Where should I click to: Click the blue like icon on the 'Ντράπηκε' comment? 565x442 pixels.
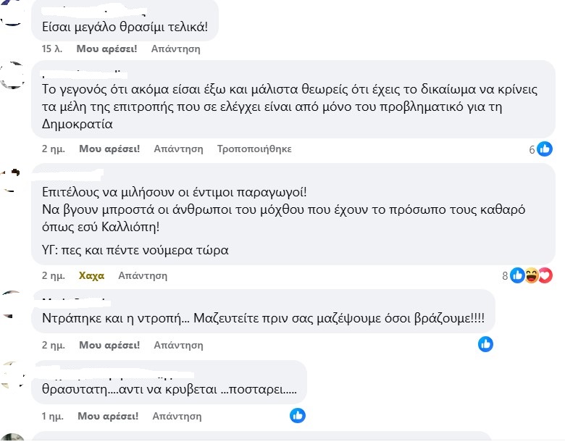(x=485, y=345)
